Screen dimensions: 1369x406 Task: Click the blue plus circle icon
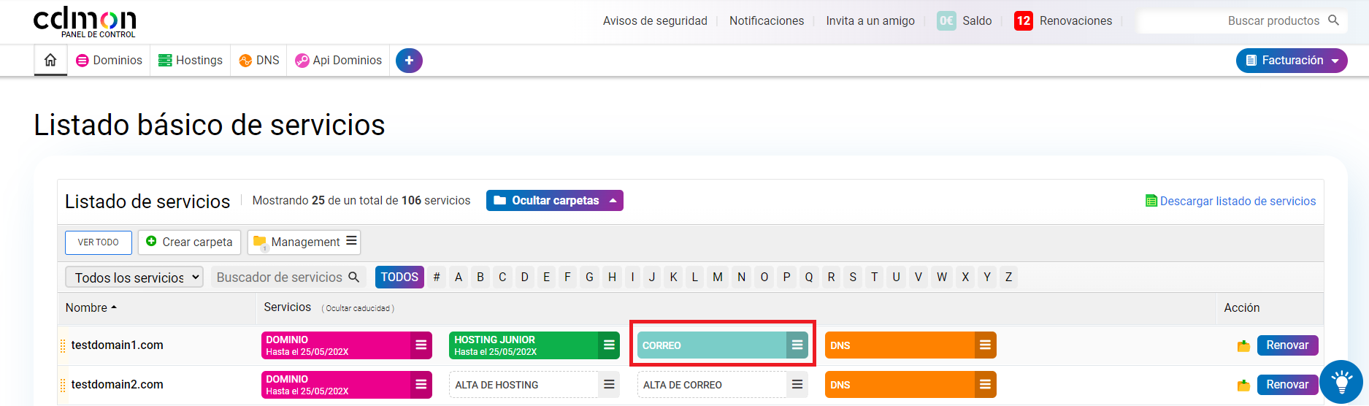409,61
